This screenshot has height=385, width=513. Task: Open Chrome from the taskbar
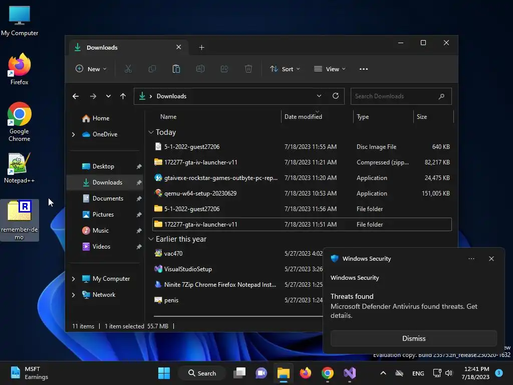coord(327,373)
